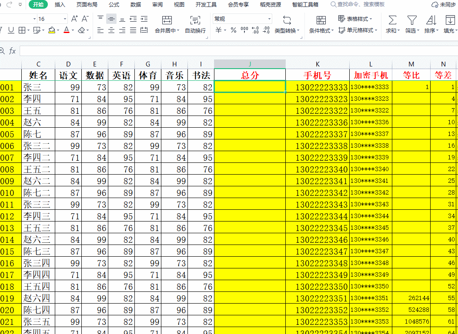Click the increase indent icon

[144, 19]
